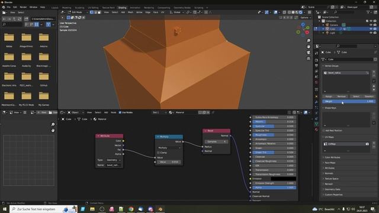
Task: Expand Camera in the outliner
Action: [323, 25]
